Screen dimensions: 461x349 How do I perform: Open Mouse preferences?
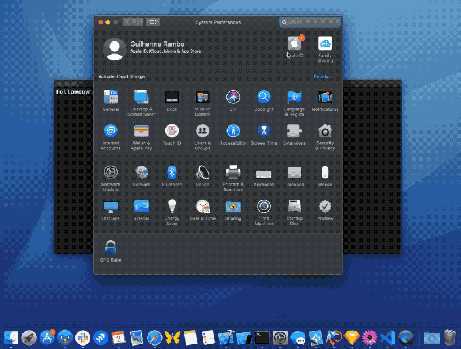[325, 172]
